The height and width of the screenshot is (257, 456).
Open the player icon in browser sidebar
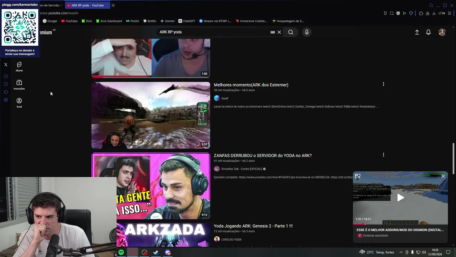pos(6,76)
